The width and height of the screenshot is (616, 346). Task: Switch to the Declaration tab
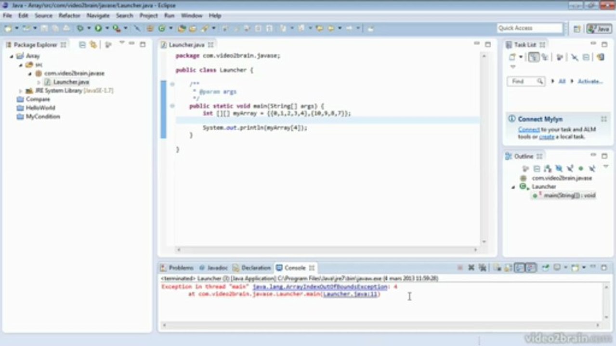click(252, 268)
